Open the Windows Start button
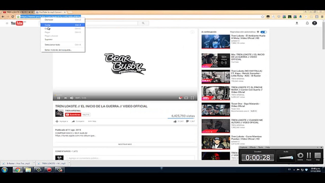This screenshot has height=183, width=325. tap(5, 170)
